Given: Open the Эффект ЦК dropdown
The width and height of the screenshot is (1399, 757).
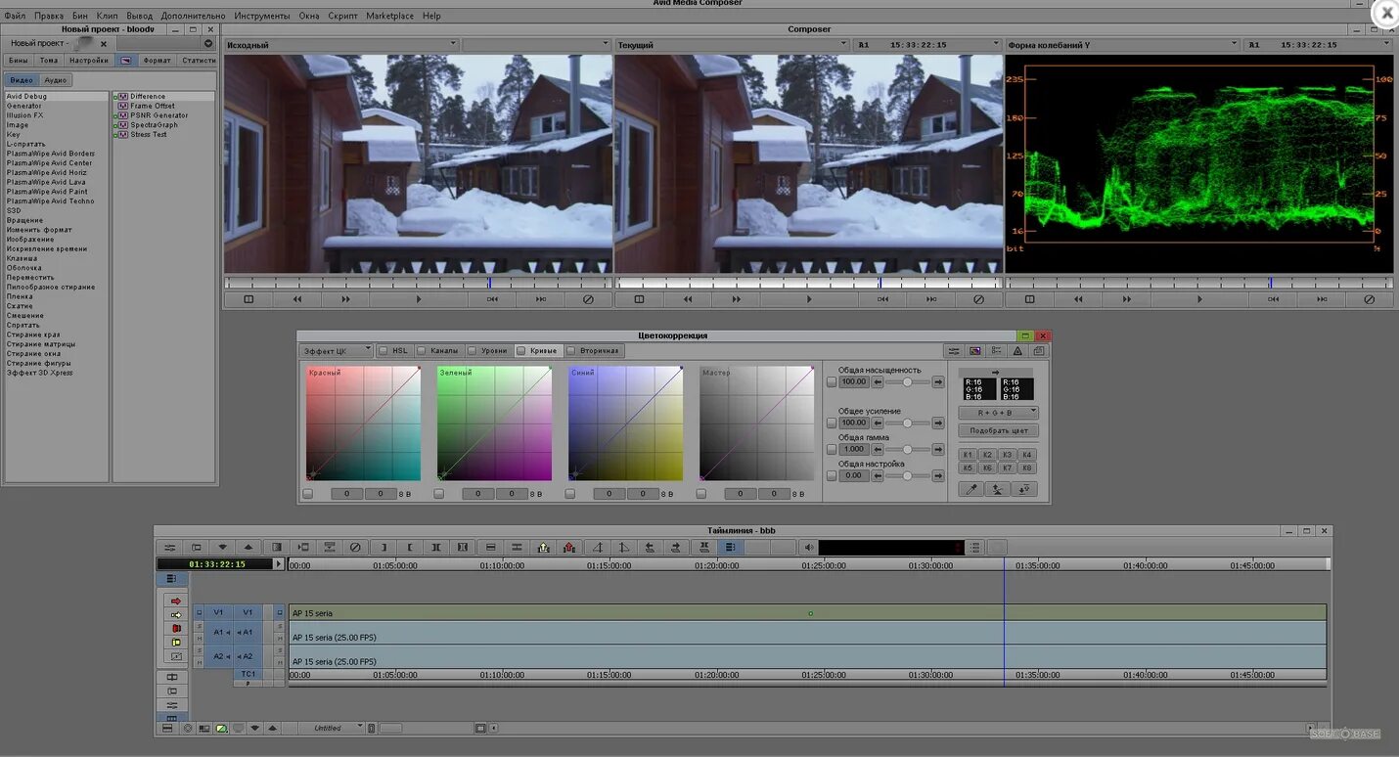Looking at the screenshot, I should coord(337,350).
